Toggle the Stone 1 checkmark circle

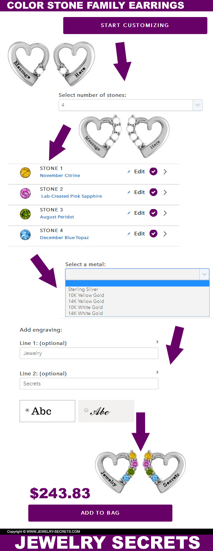(153, 172)
